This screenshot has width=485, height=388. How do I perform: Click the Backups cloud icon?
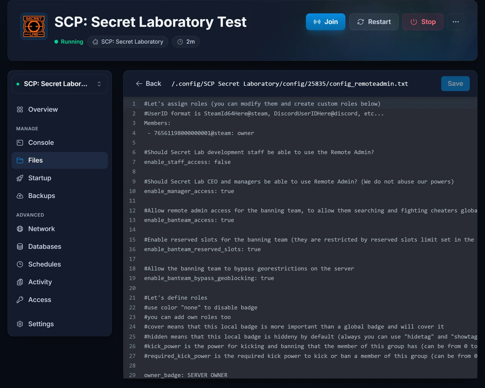coord(20,196)
